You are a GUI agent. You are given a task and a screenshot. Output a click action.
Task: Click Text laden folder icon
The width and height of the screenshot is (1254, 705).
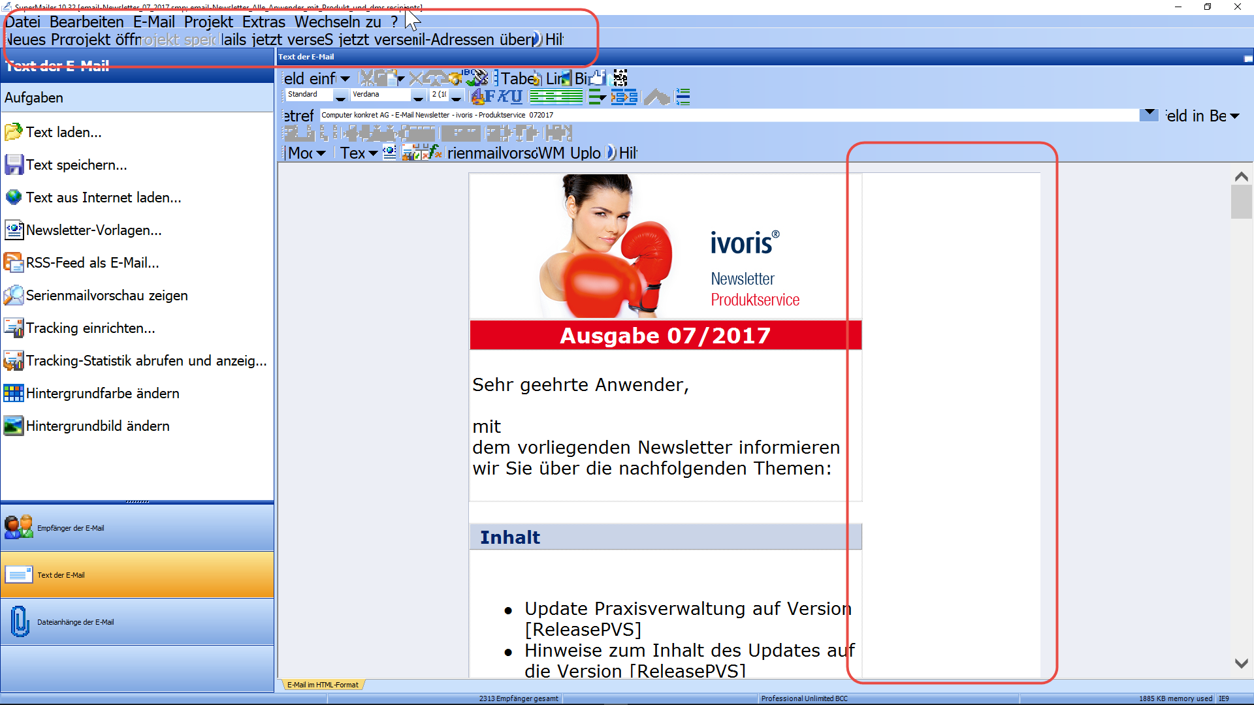click(14, 132)
